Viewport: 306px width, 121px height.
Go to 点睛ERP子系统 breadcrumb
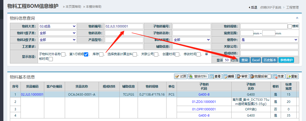pyautogui.click(x=271, y=7)
